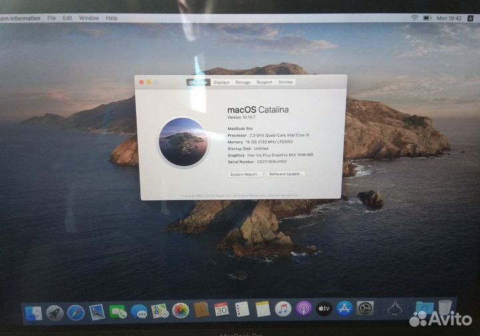Screen dimensions: 480x336
Task: Click the round Catalina island image
Action: pyautogui.click(x=183, y=142)
